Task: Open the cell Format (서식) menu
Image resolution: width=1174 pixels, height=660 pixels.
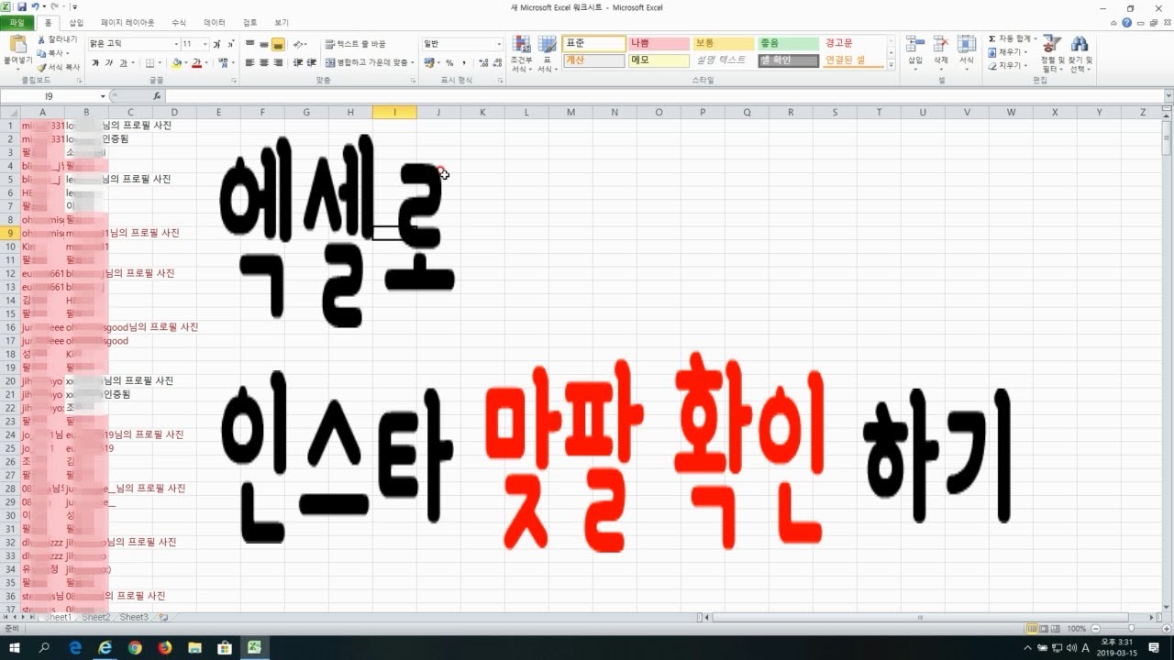Action: coord(967,53)
